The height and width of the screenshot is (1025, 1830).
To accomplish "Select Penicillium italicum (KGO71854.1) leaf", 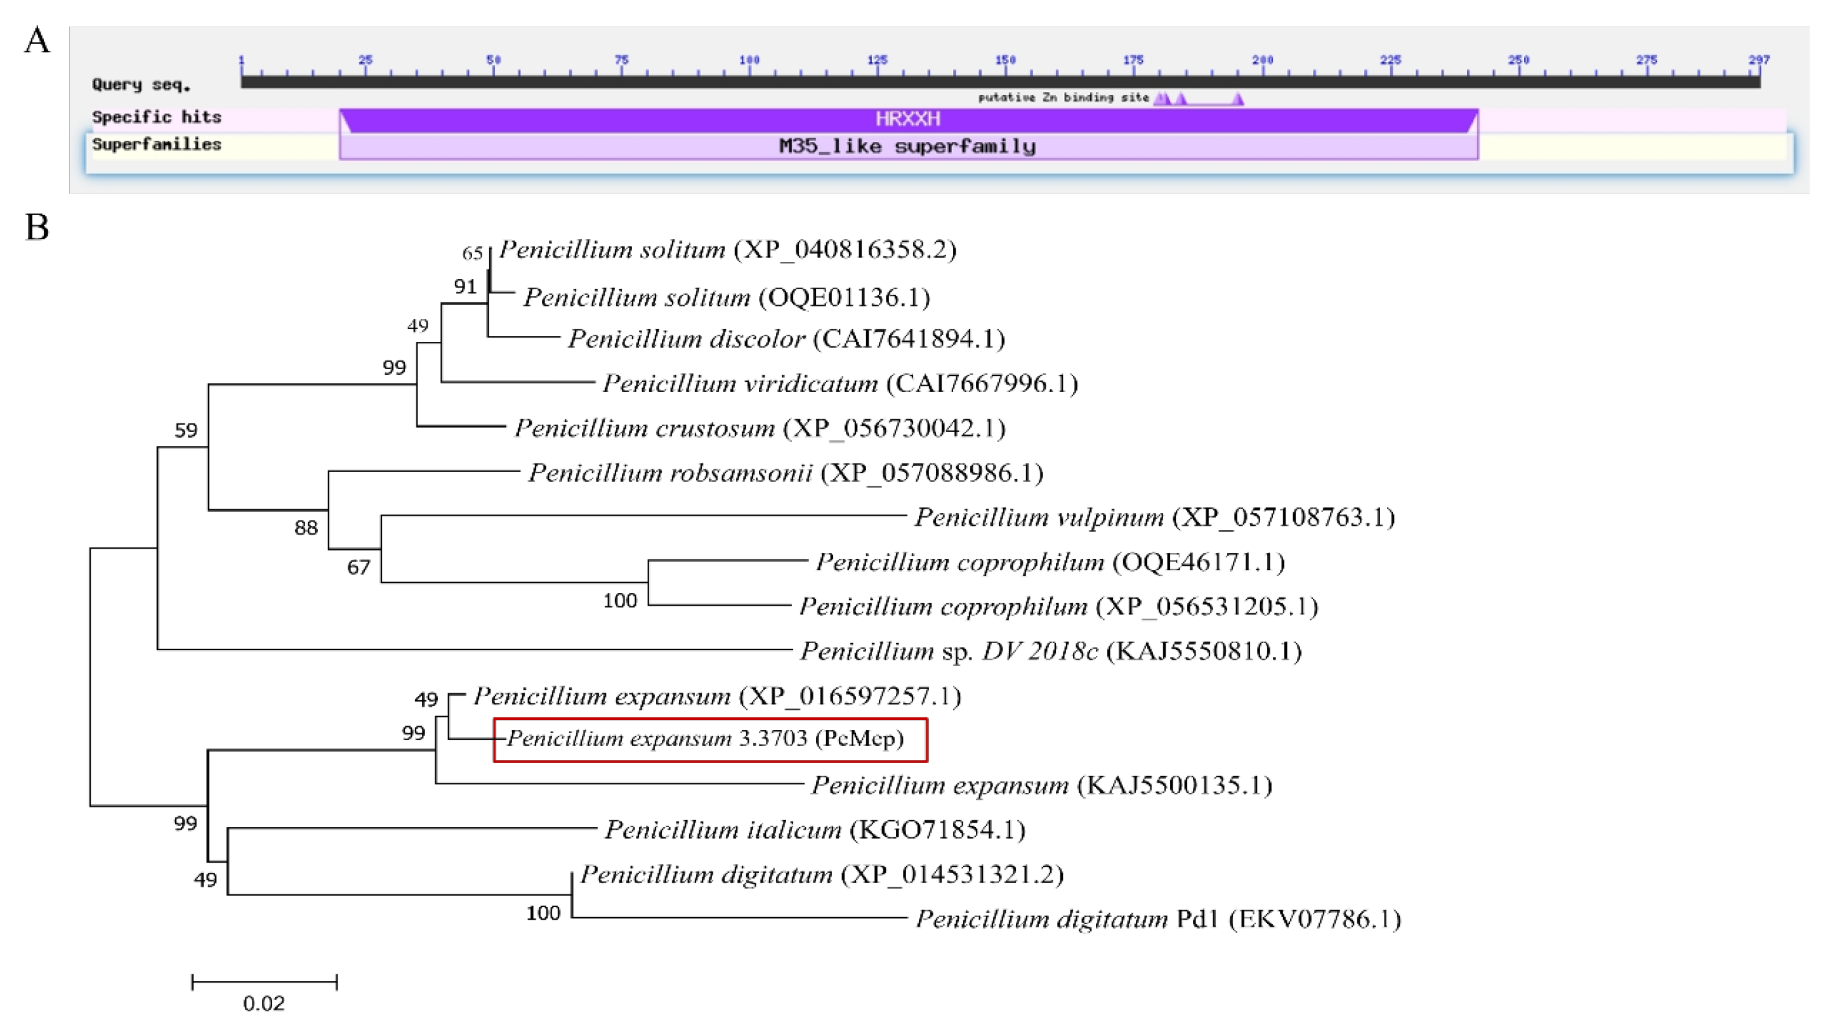I will coord(814,830).
